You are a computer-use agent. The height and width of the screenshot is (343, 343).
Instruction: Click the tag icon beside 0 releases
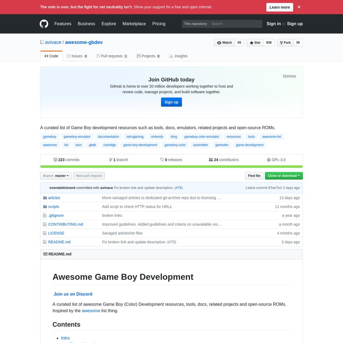(162, 160)
